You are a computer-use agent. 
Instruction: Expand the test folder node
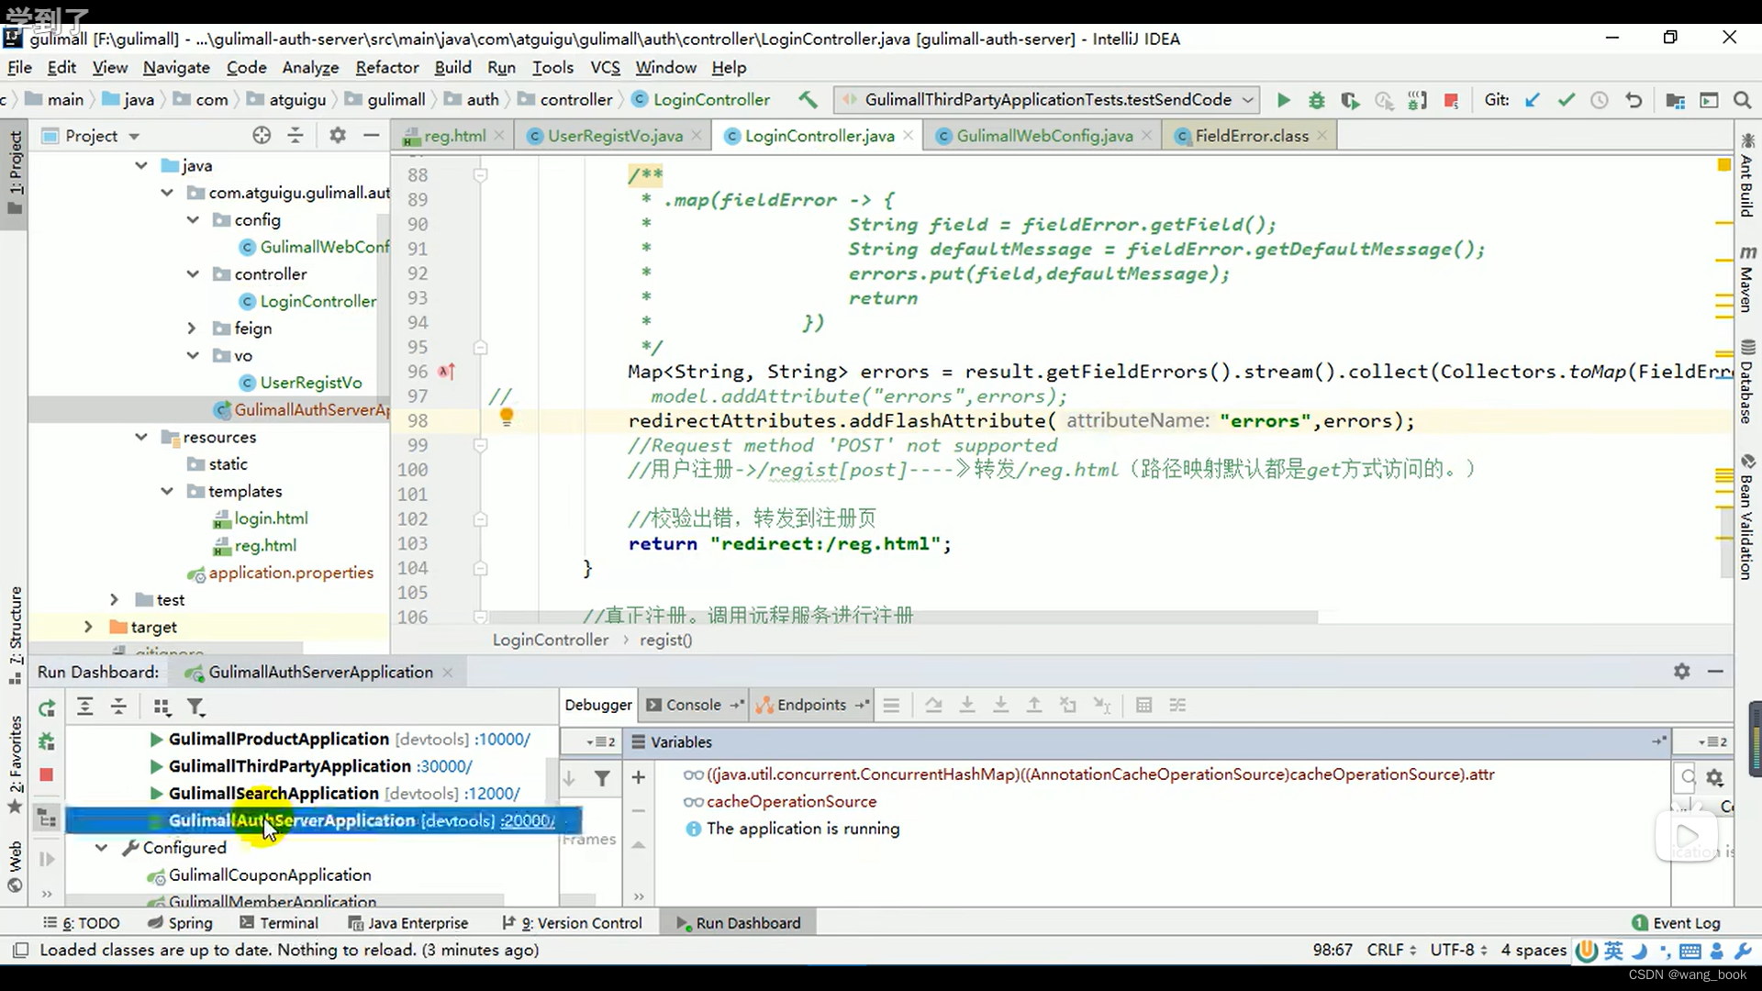115,599
